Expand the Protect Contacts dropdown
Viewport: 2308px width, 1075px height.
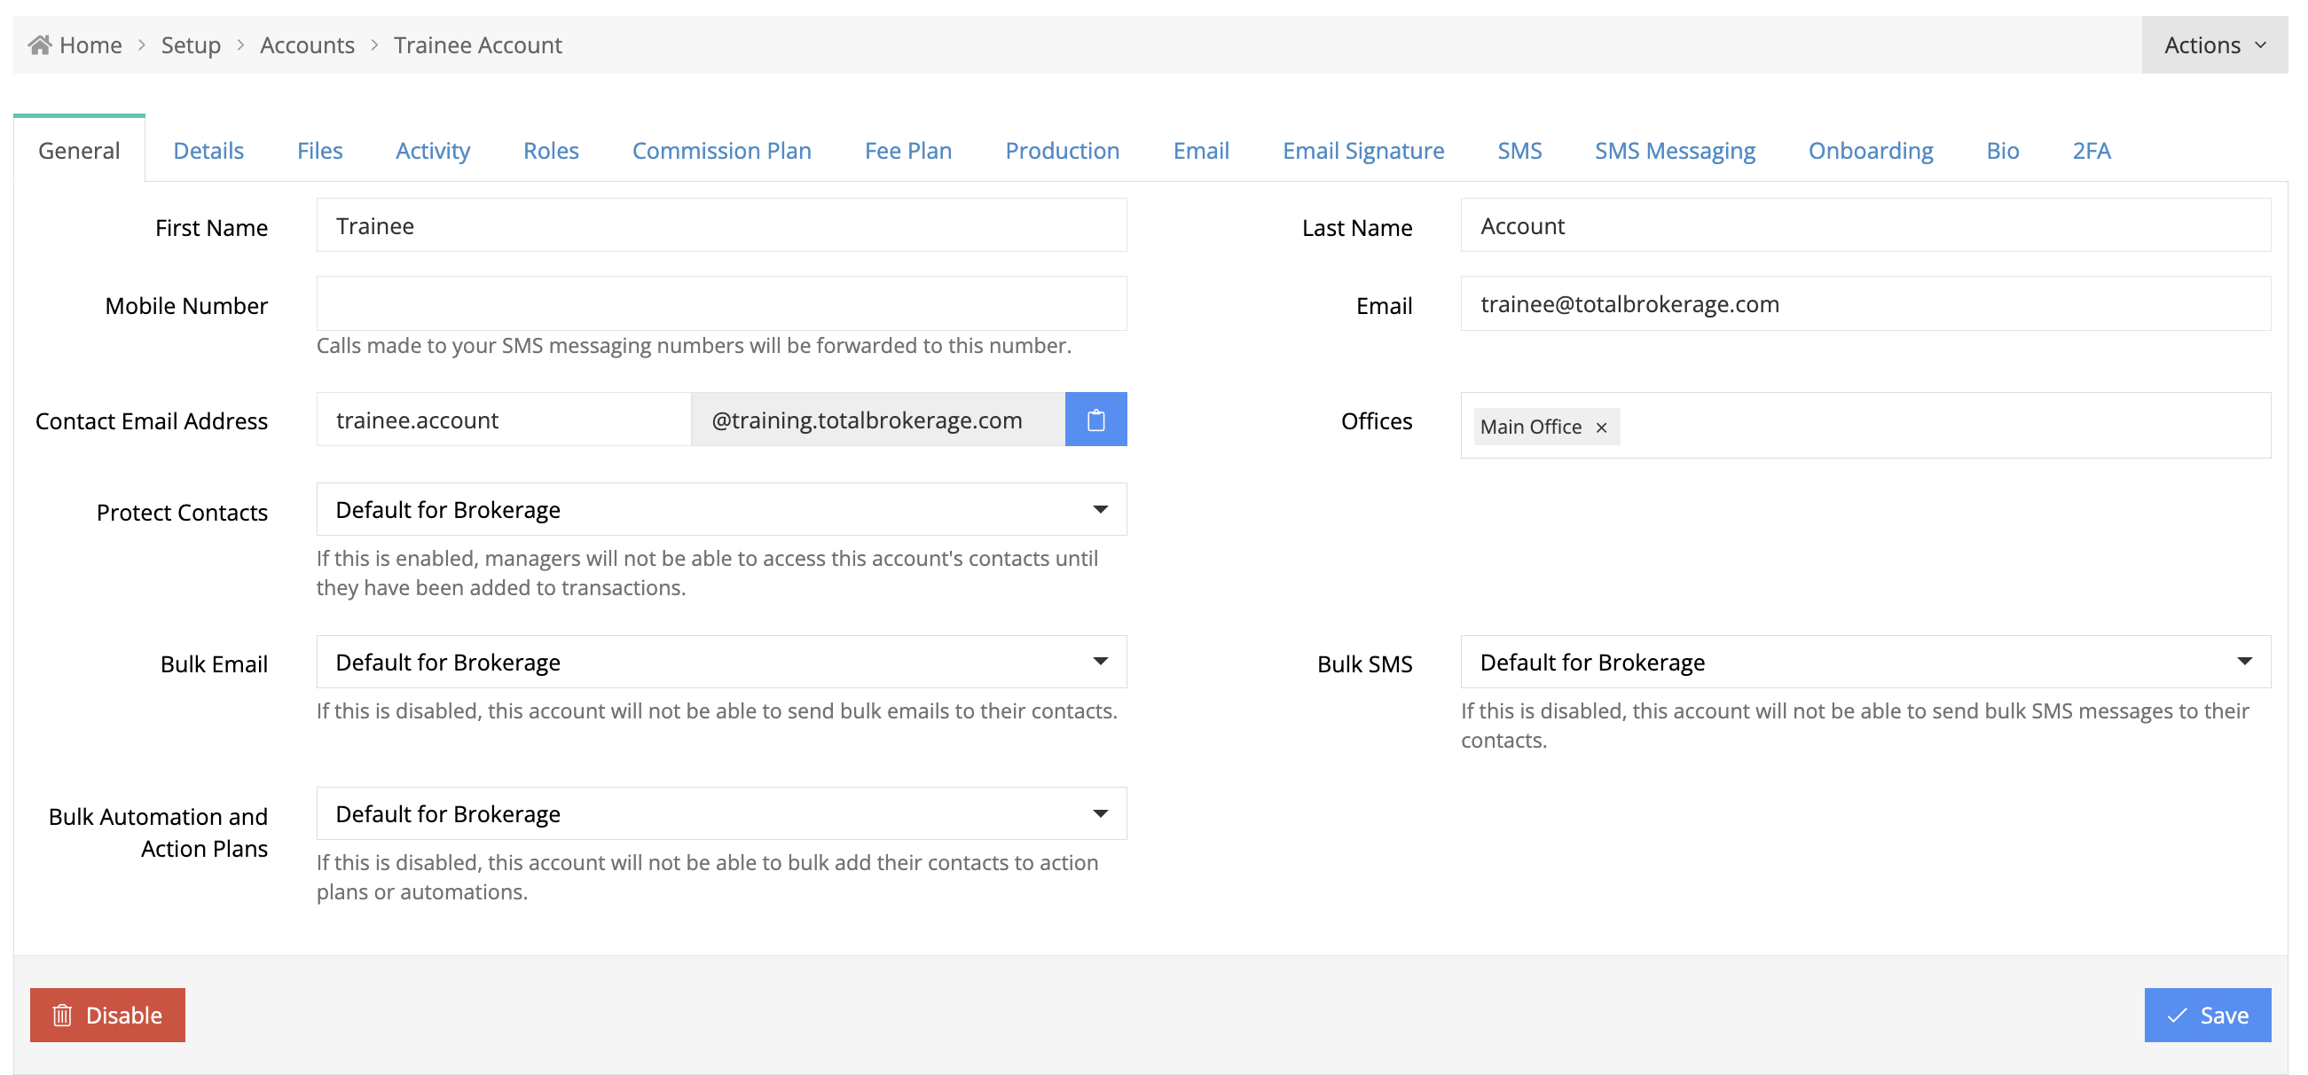[721, 510]
